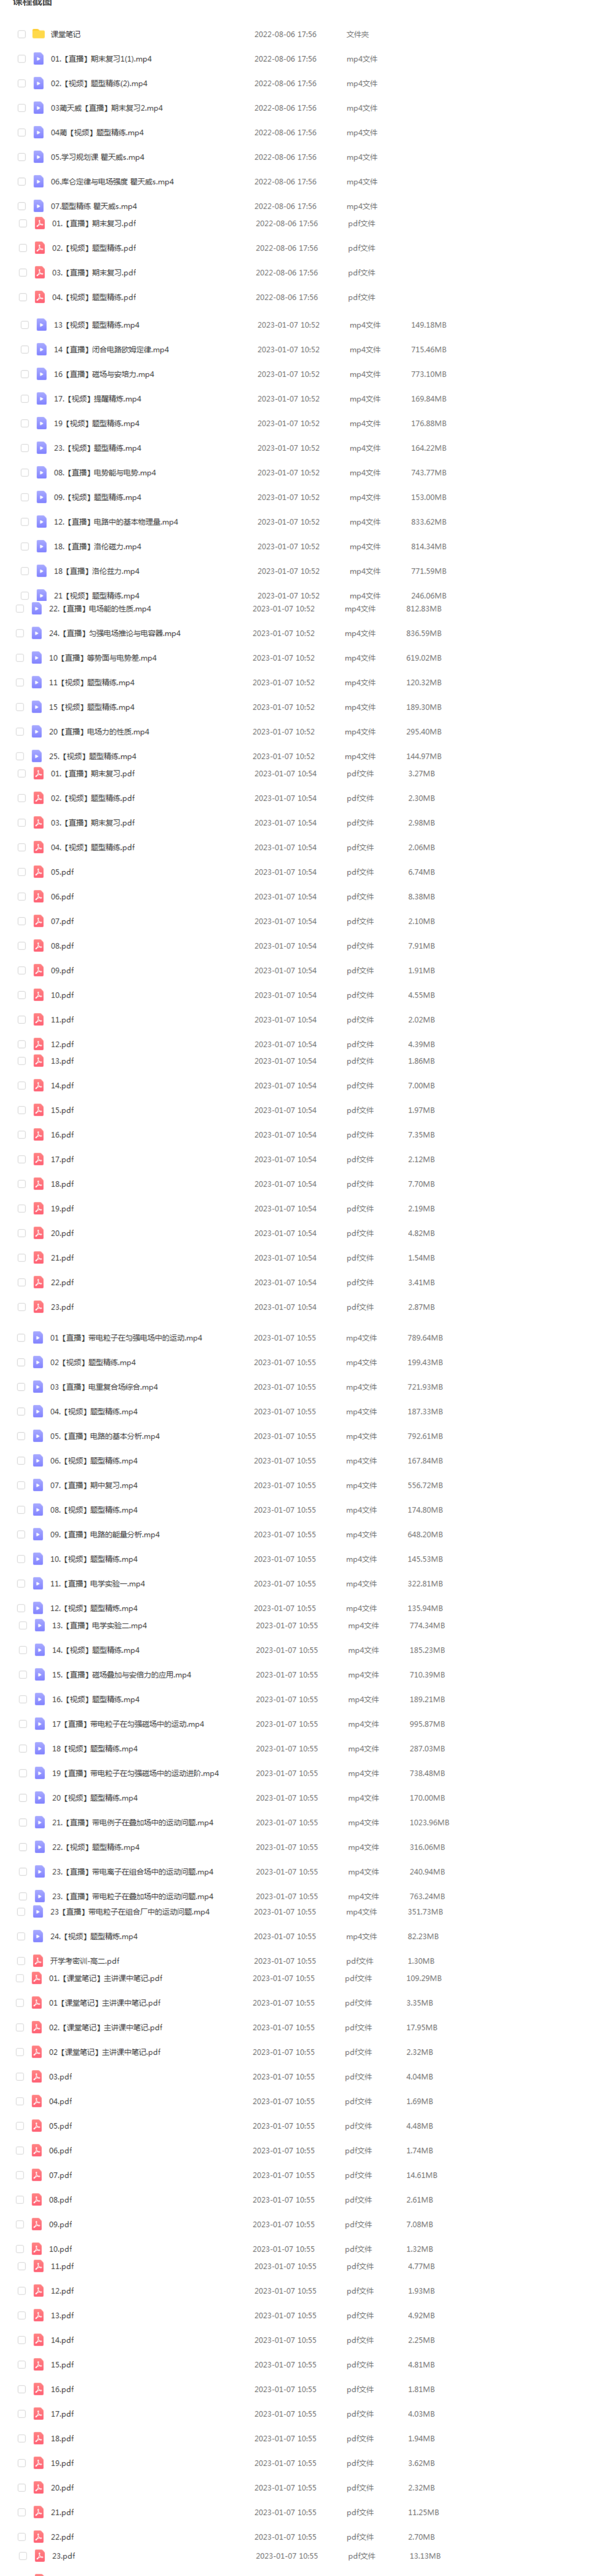The height and width of the screenshot is (2576, 596).
Task: Click video icon beside 磁场与安培力.mp4
Action: pyautogui.click(x=41, y=374)
